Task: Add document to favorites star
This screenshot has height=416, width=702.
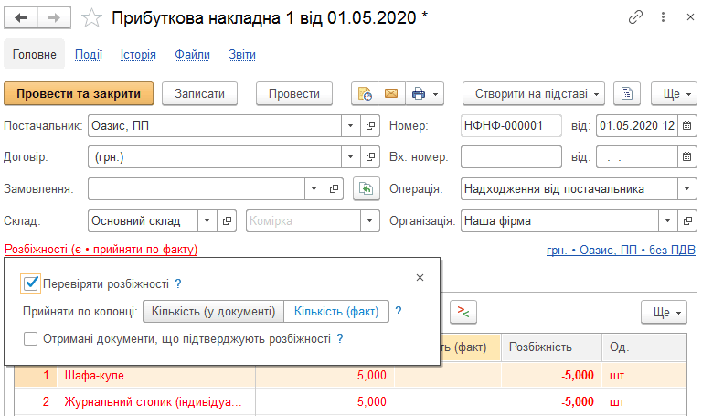Action: coord(91,18)
